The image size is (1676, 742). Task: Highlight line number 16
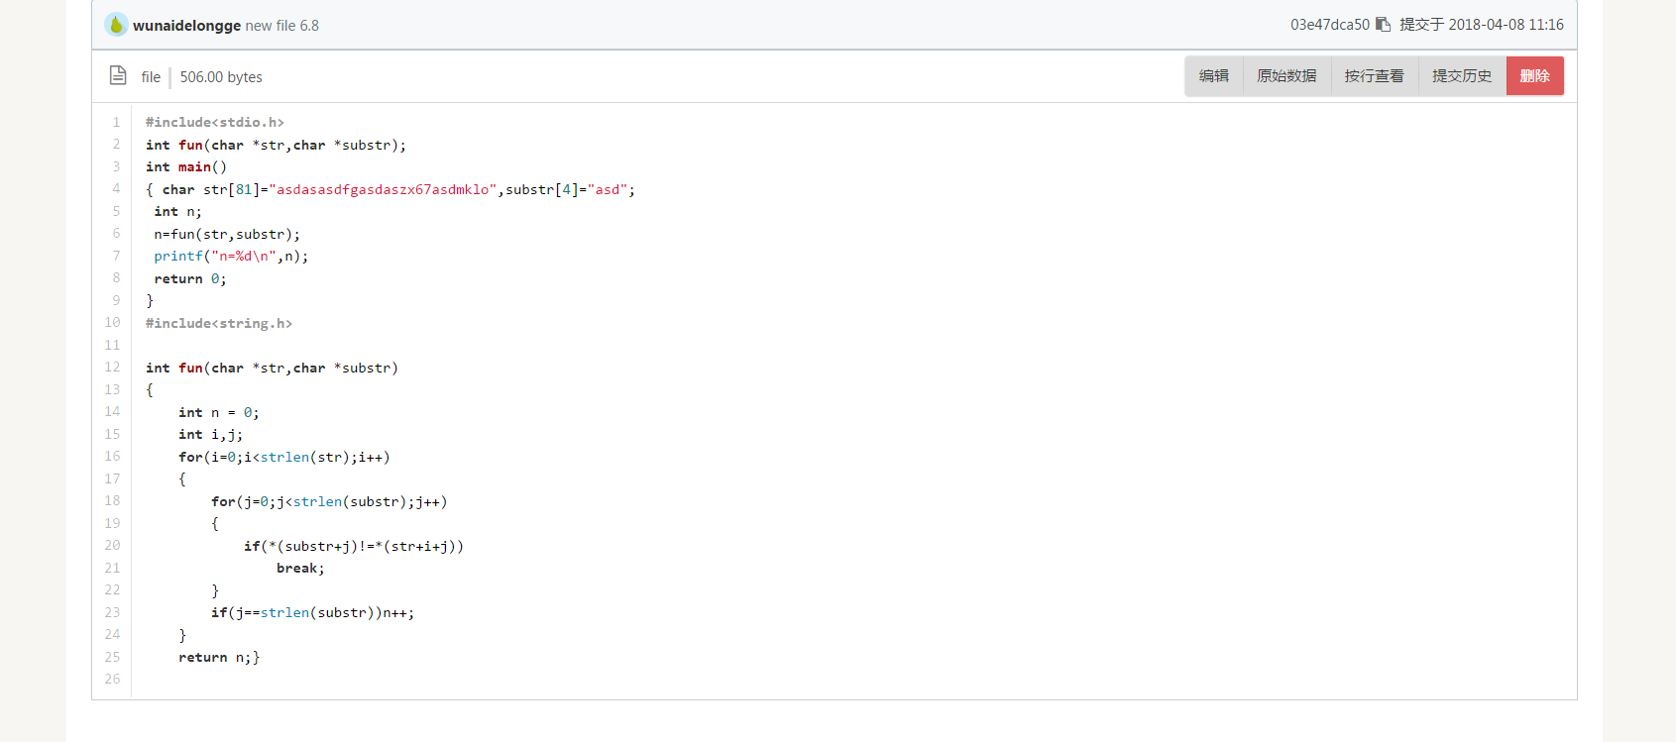click(x=113, y=456)
